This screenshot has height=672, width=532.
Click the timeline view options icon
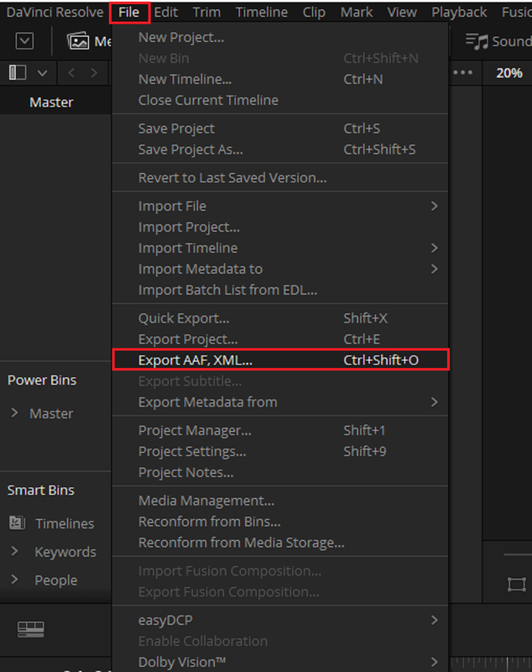pos(31,629)
